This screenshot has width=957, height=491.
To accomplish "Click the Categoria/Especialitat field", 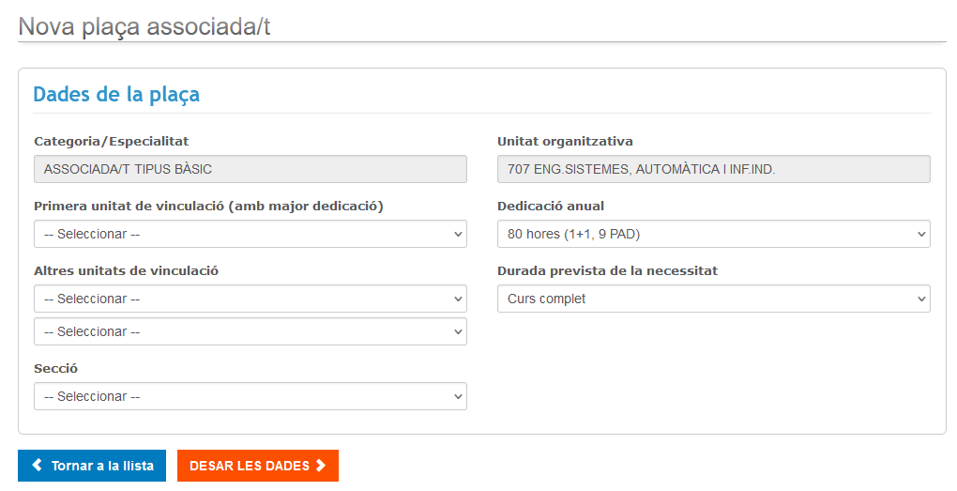I will point(250,169).
